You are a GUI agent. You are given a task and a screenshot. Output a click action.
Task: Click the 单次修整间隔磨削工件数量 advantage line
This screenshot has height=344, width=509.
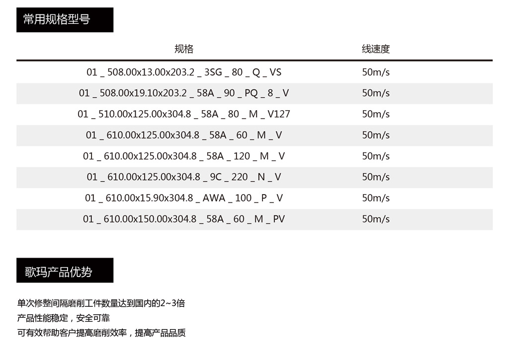(101, 303)
